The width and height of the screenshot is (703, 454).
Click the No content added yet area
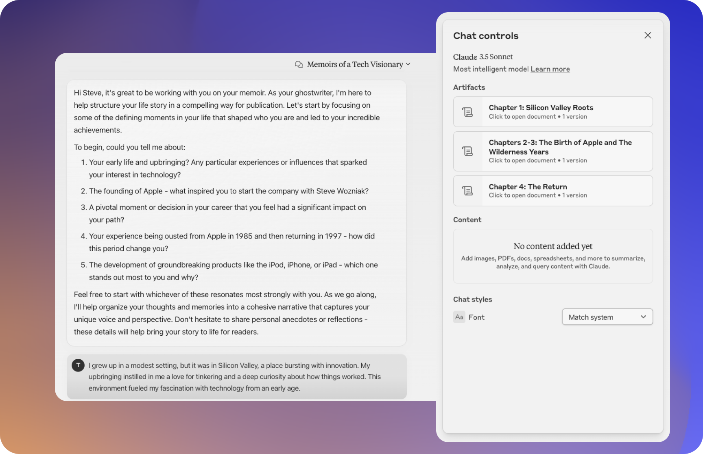click(552, 256)
